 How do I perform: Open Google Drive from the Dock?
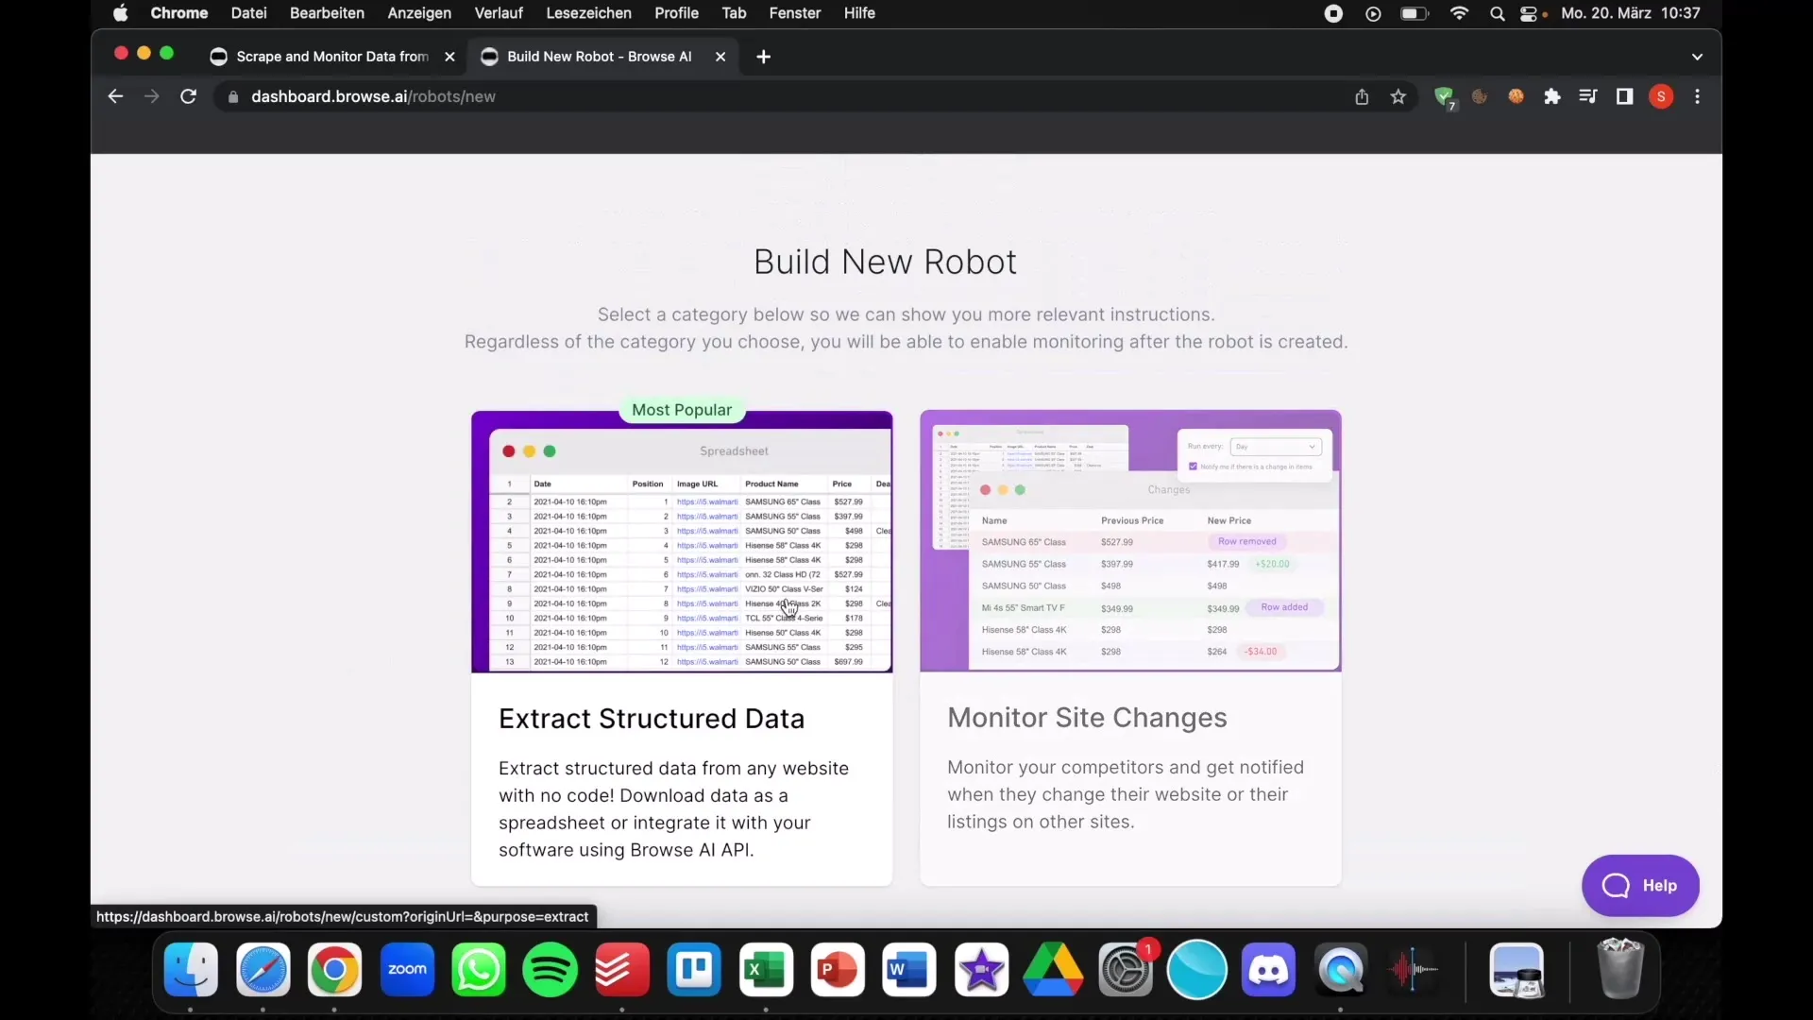[x=1053, y=970]
